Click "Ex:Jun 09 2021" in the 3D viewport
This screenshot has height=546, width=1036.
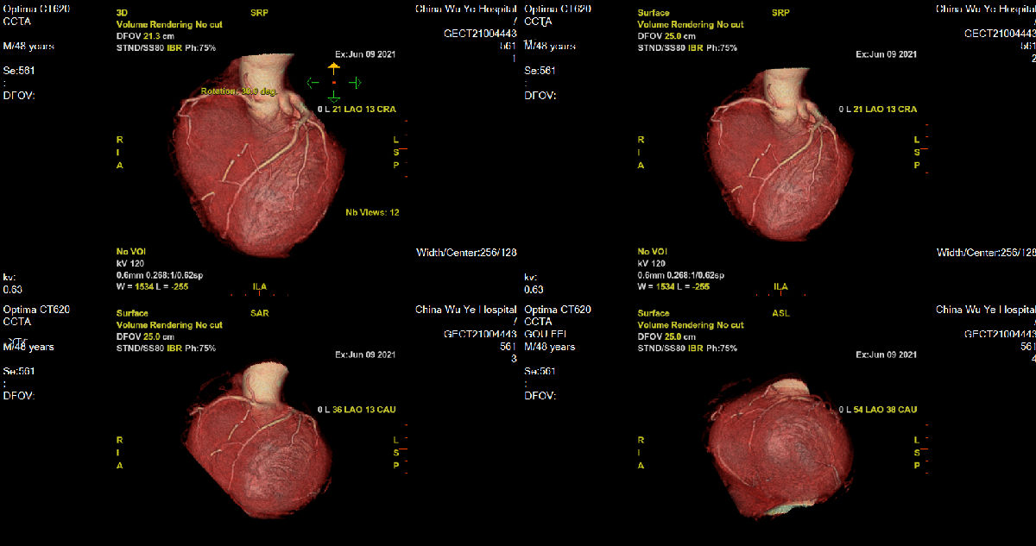365,53
